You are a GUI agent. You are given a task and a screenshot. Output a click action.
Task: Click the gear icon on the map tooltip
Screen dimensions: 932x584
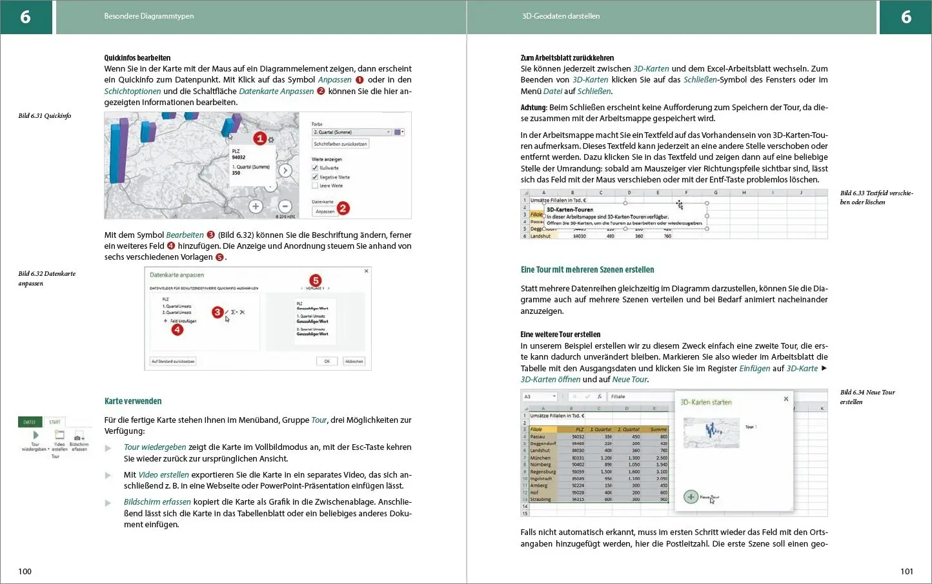[x=271, y=140]
